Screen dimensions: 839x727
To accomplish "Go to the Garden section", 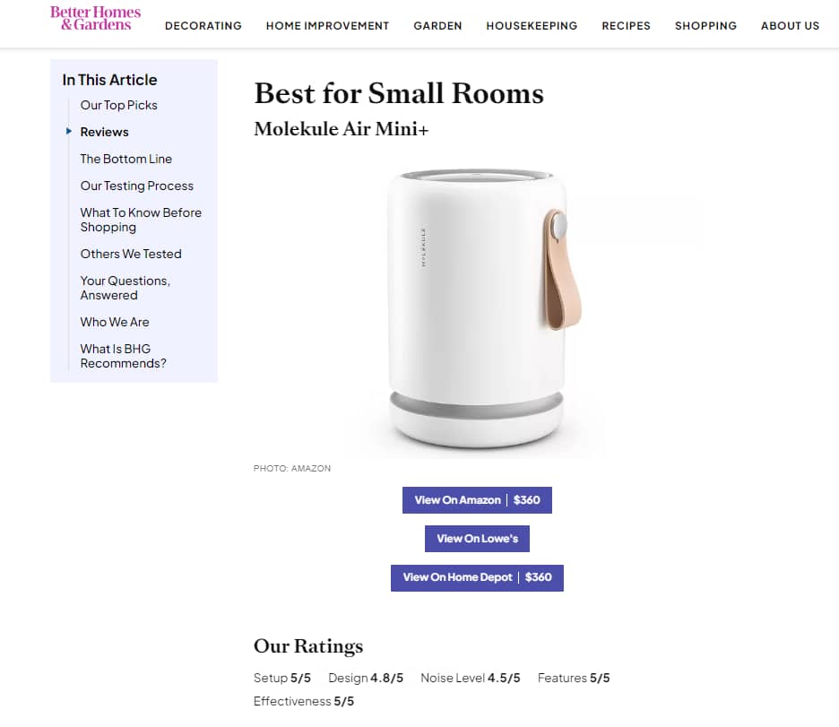I will click(x=437, y=26).
